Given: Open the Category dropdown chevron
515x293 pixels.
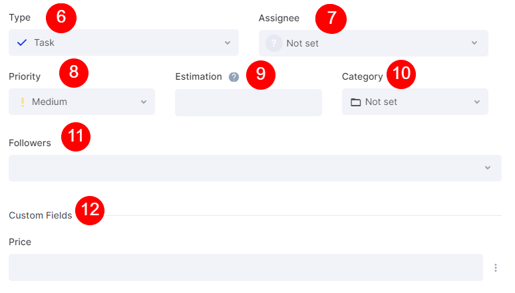Looking at the screenshot, I should click(x=477, y=102).
